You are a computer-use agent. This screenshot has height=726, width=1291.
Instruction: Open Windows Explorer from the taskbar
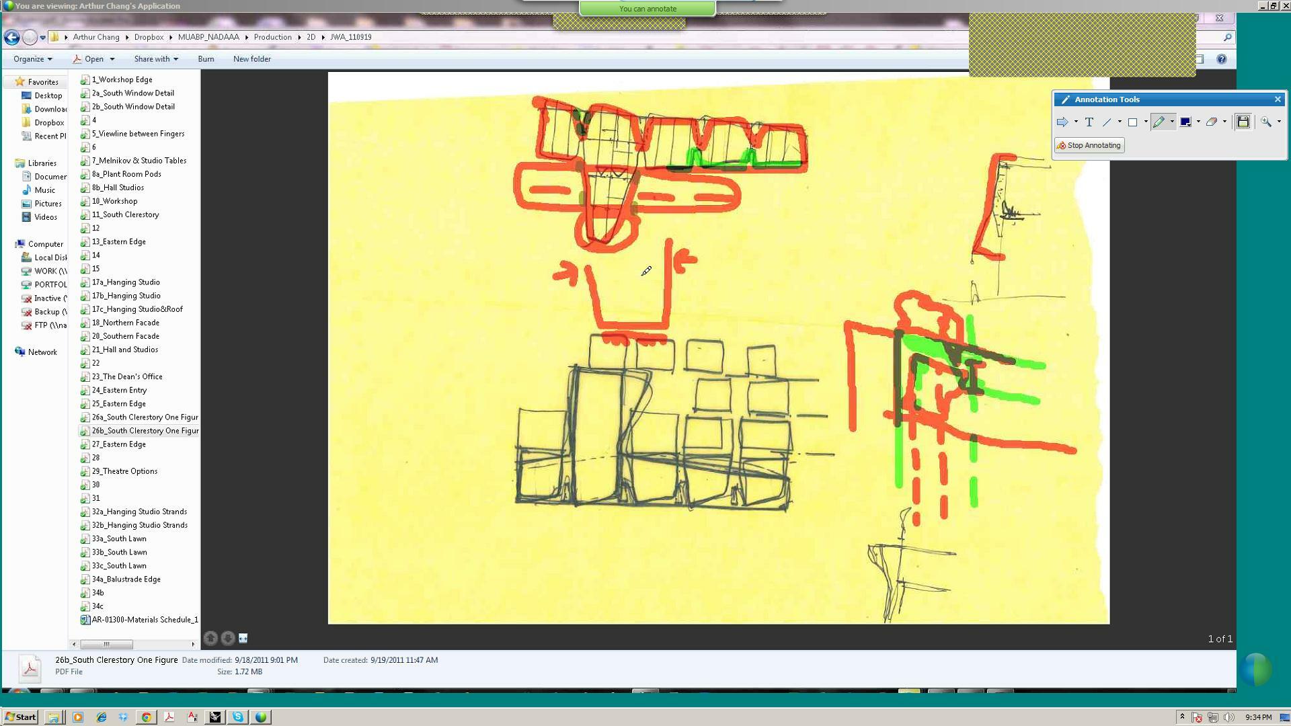(x=53, y=717)
